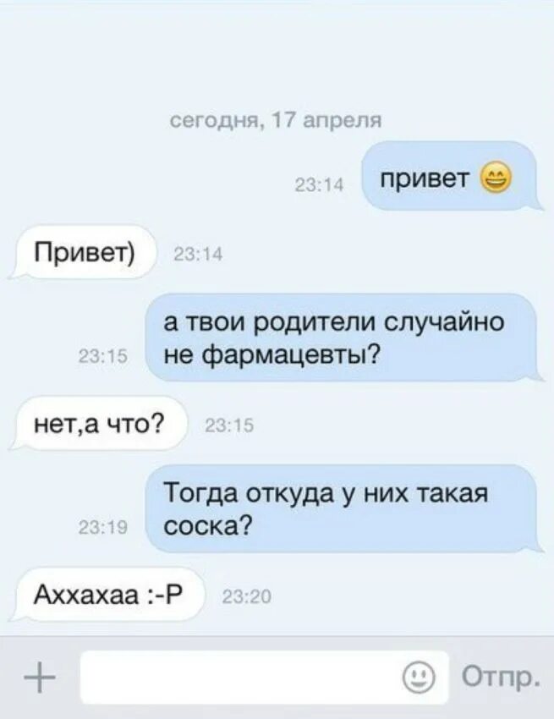The image size is (554, 719).
Task: Select the 'Аххахаа :-P' message bubble
Action: (x=108, y=596)
